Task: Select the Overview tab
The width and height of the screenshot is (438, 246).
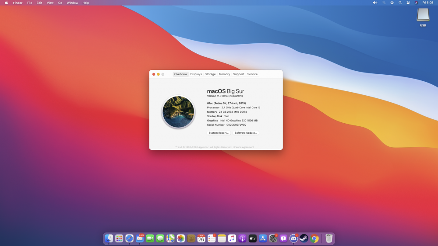Action: [x=181, y=74]
